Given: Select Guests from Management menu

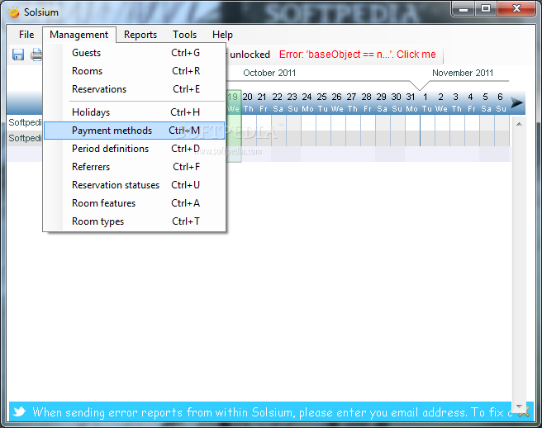Looking at the screenshot, I should coord(135,53).
